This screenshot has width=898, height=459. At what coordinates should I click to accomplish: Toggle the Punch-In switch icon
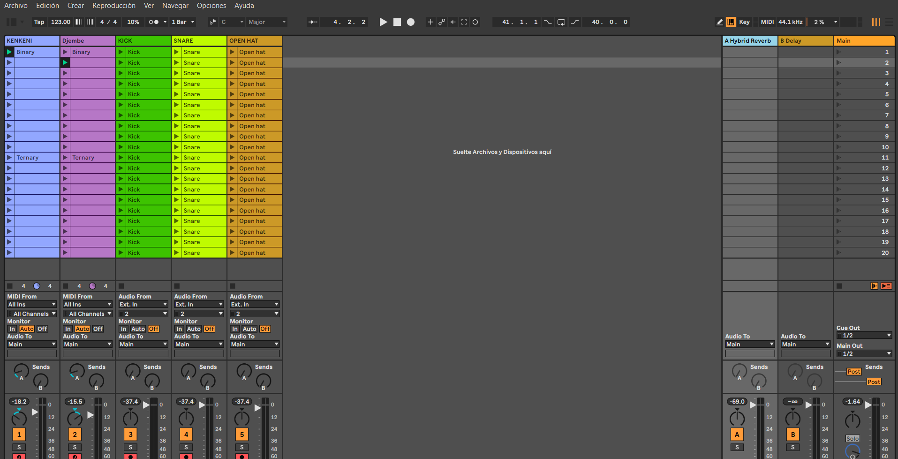[x=548, y=22]
